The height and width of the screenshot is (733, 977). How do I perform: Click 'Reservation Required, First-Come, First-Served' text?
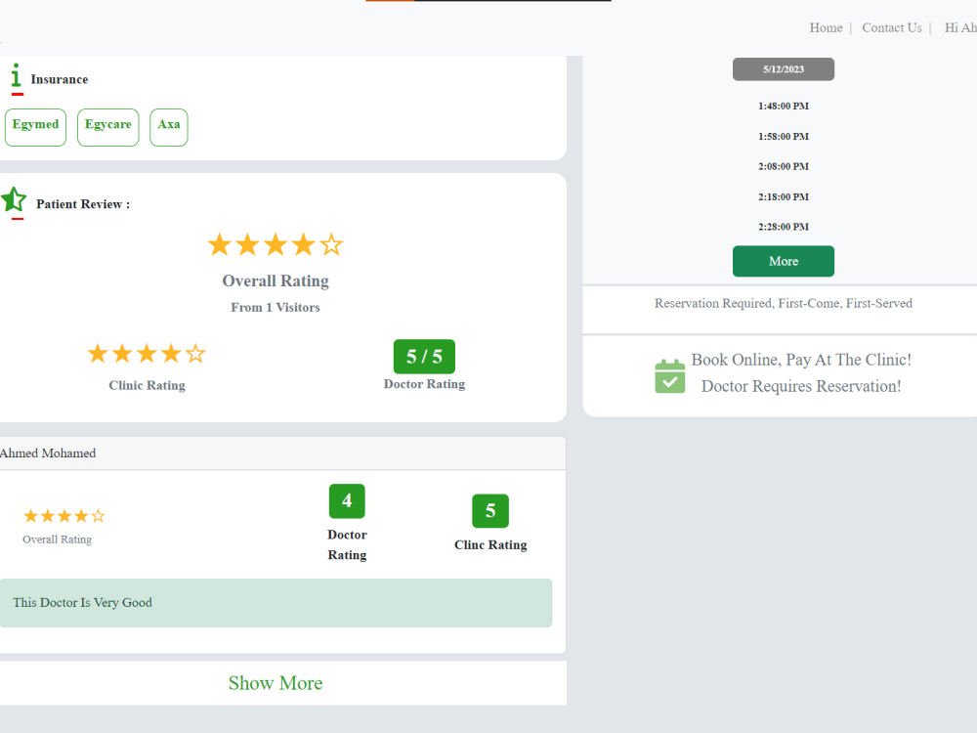pos(784,303)
